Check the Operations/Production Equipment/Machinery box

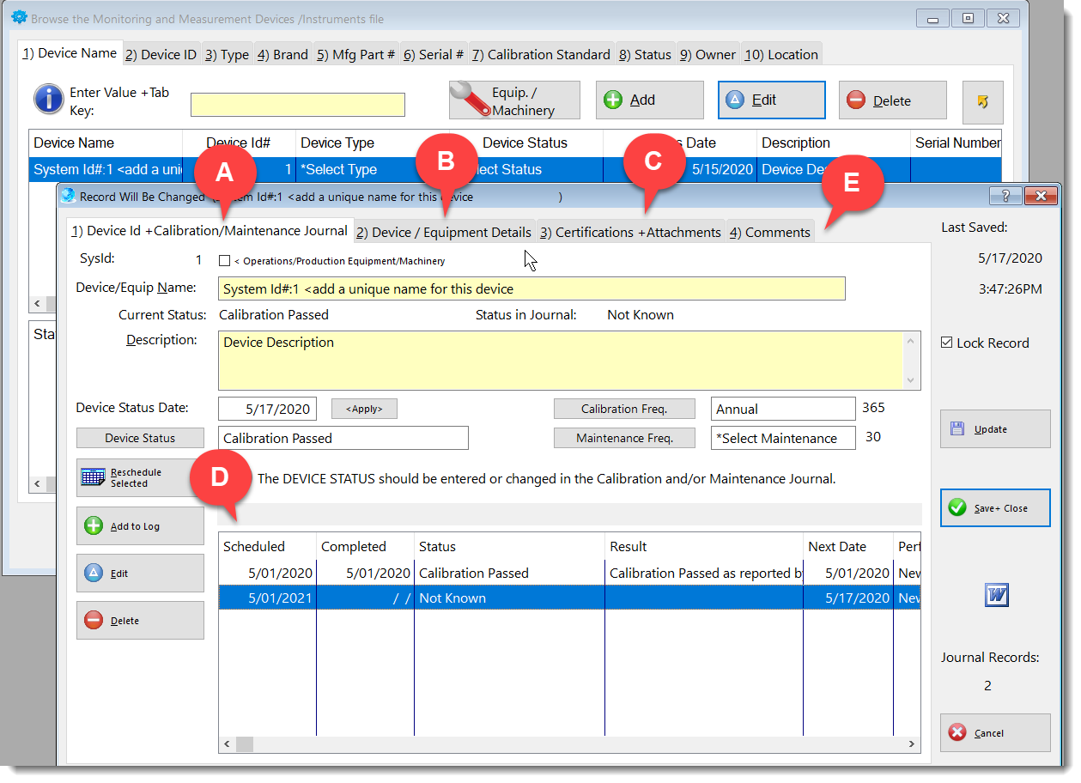(225, 261)
